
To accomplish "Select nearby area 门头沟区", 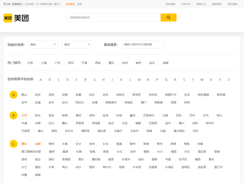I will (x=29, y=4).
